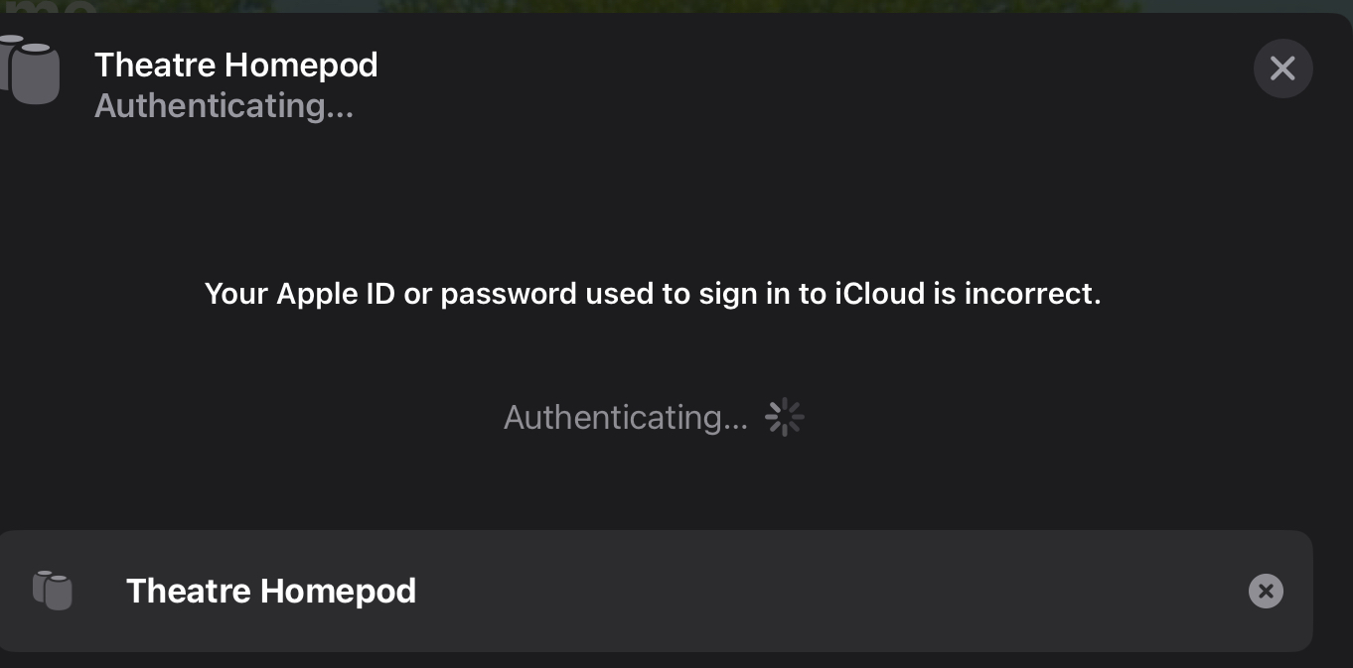Image resolution: width=1353 pixels, height=668 pixels.
Task: Tap the Theatre Homepod name in the row
Action: (x=271, y=591)
